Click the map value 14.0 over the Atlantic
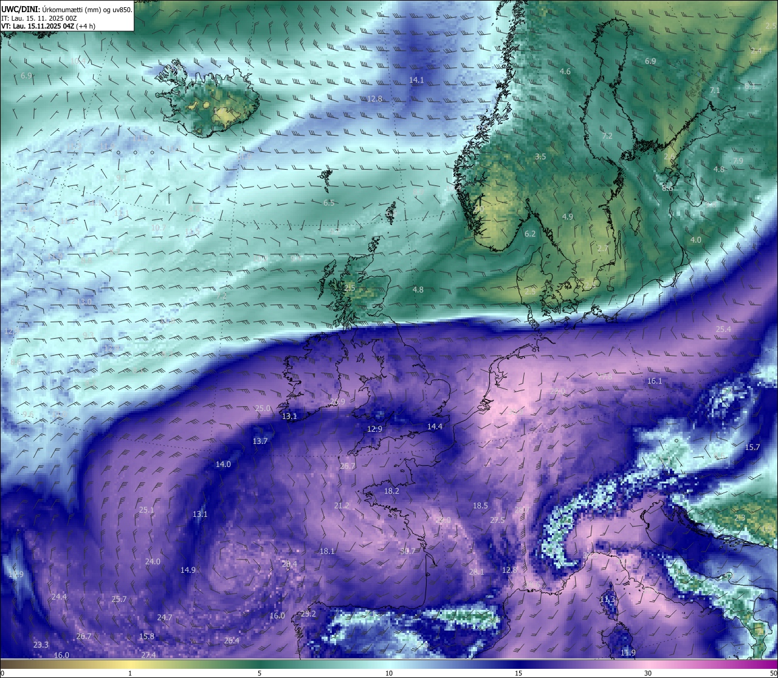The width and height of the screenshot is (778, 678). pyautogui.click(x=223, y=465)
